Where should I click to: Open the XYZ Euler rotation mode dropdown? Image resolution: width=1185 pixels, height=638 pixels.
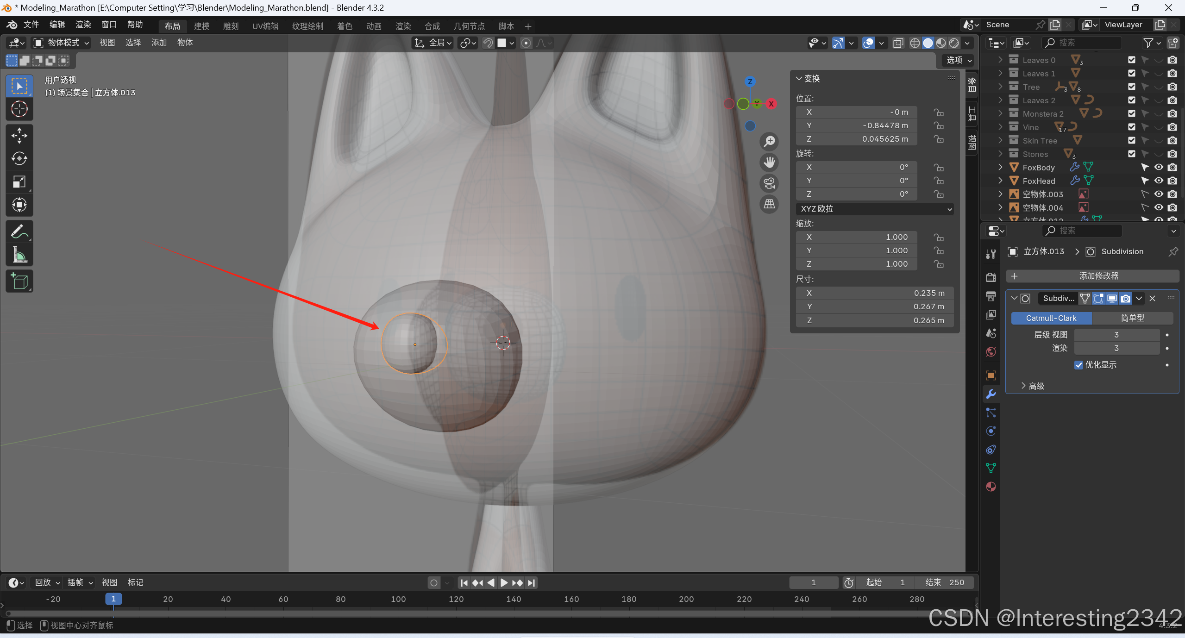point(874,209)
